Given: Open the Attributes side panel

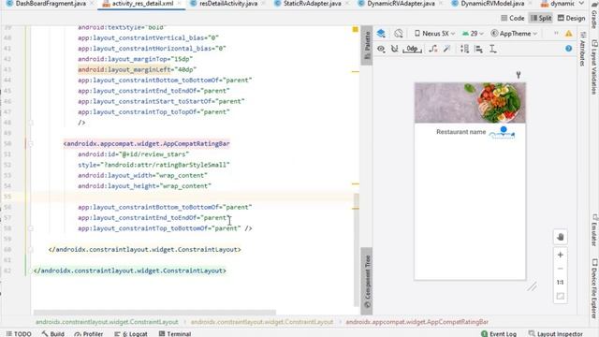Looking at the screenshot, I should click(582, 49).
